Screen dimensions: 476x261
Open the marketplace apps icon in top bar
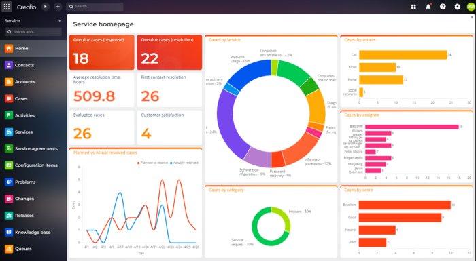413,7
